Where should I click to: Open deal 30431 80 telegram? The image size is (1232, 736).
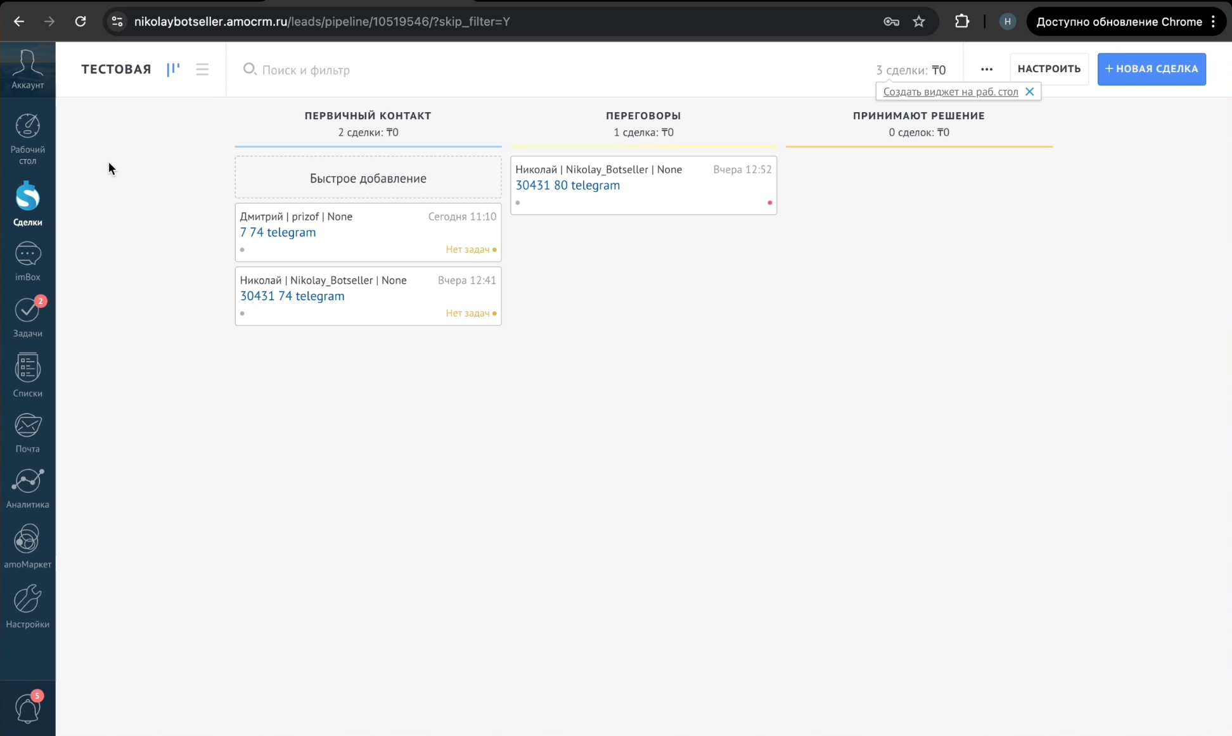(567, 186)
